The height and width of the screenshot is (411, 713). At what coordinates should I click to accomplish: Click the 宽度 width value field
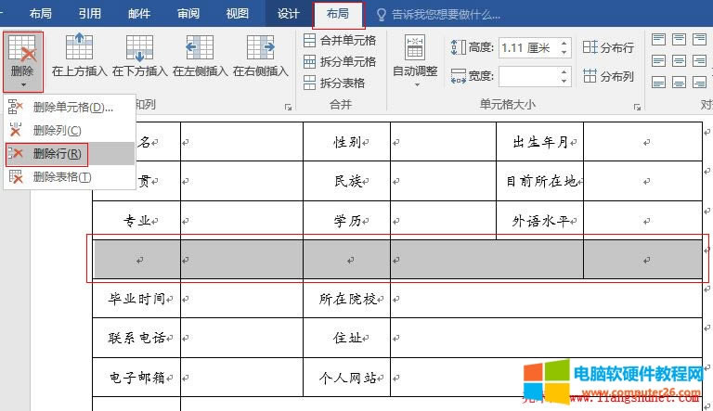tap(527, 76)
